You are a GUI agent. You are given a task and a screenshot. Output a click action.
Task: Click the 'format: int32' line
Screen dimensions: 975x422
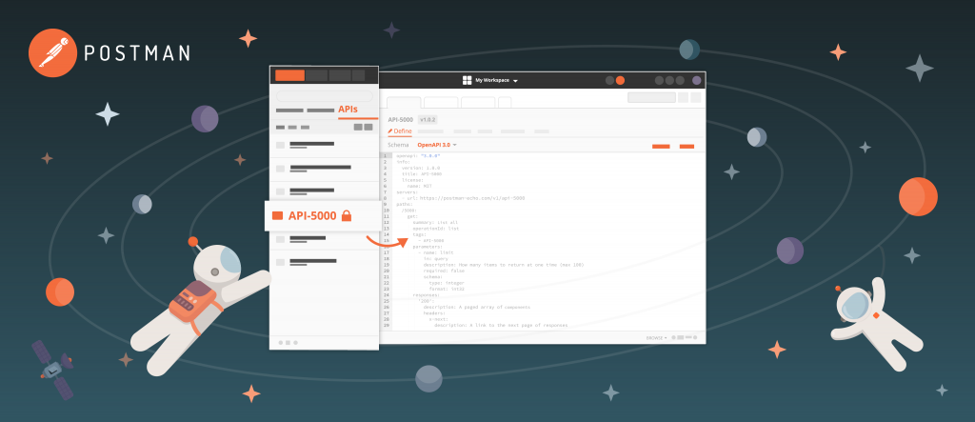pos(446,289)
